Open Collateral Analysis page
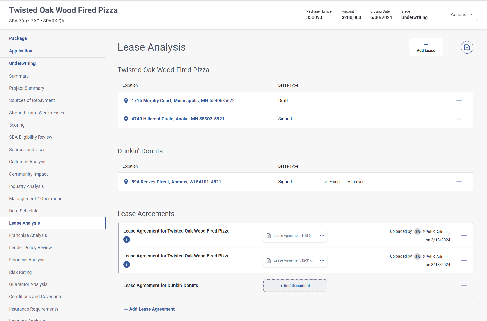Image resolution: width=487 pixels, height=321 pixels. point(28,162)
